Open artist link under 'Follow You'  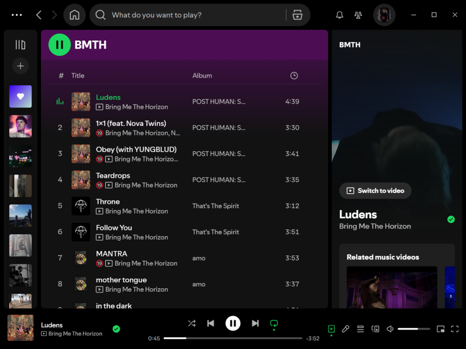tap(137, 237)
